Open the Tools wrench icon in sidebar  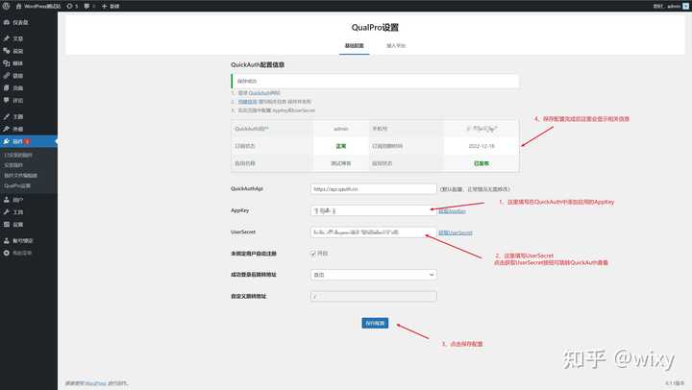point(7,212)
